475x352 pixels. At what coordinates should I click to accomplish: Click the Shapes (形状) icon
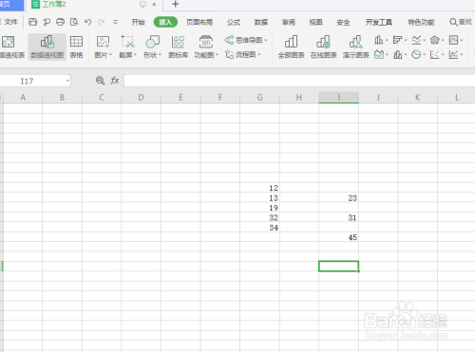[x=152, y=42]
